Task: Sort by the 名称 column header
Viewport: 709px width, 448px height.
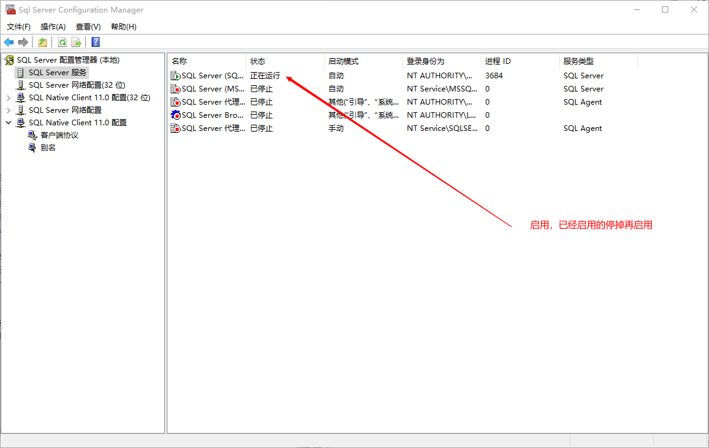Action: (207, 61)
